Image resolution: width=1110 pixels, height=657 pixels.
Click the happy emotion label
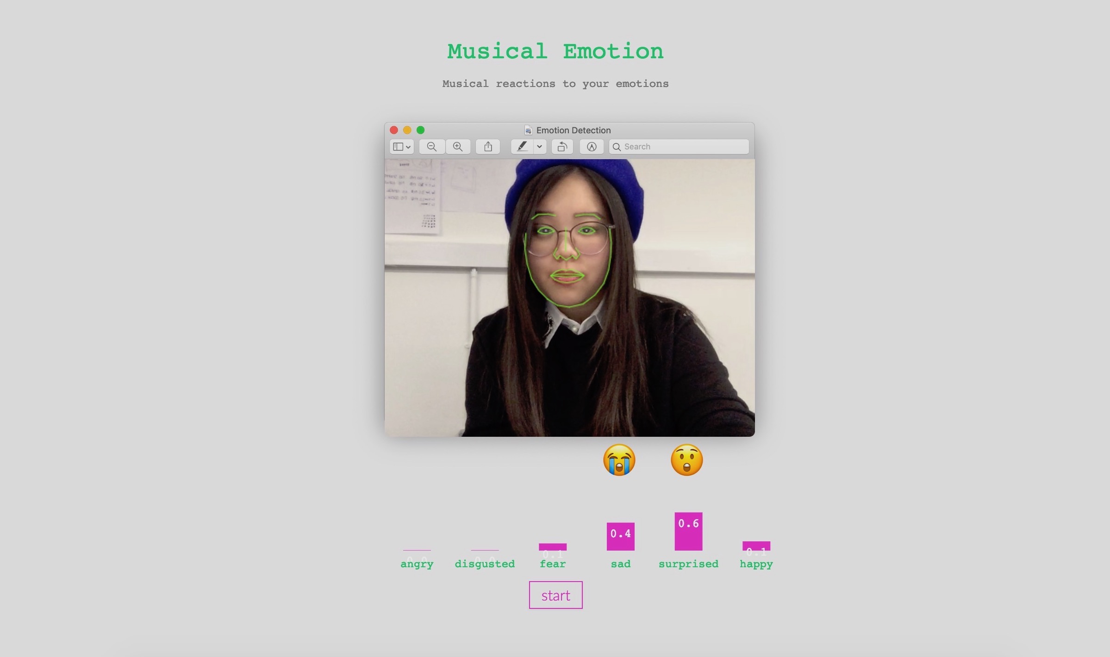756,564
